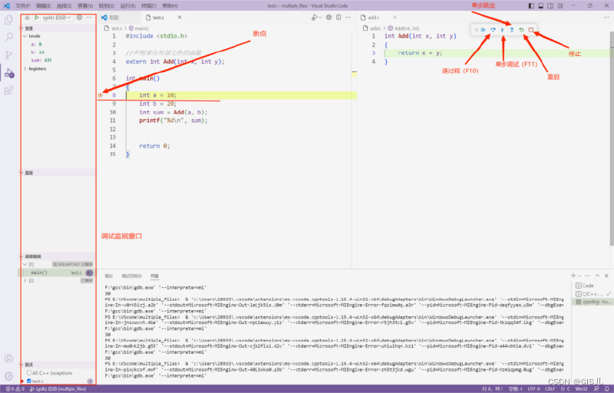
Task: Open the Explorer view in activity bar
Action: [x=8, y=20]
